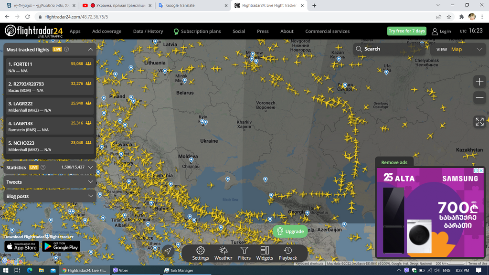Click the Samsung ALTA advertisement
Image resolution: width=489 pixels, height=275 pixels.
click(430, 212)
